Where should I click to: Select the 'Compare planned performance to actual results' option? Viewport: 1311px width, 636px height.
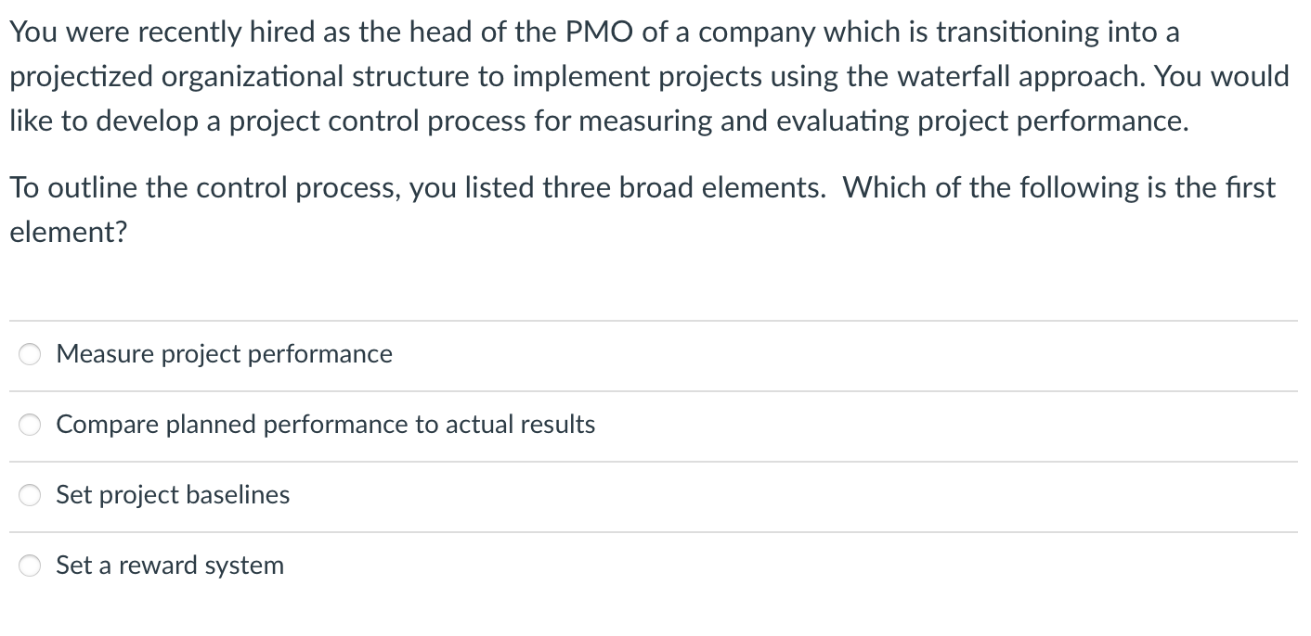click(x=29, y=425)
